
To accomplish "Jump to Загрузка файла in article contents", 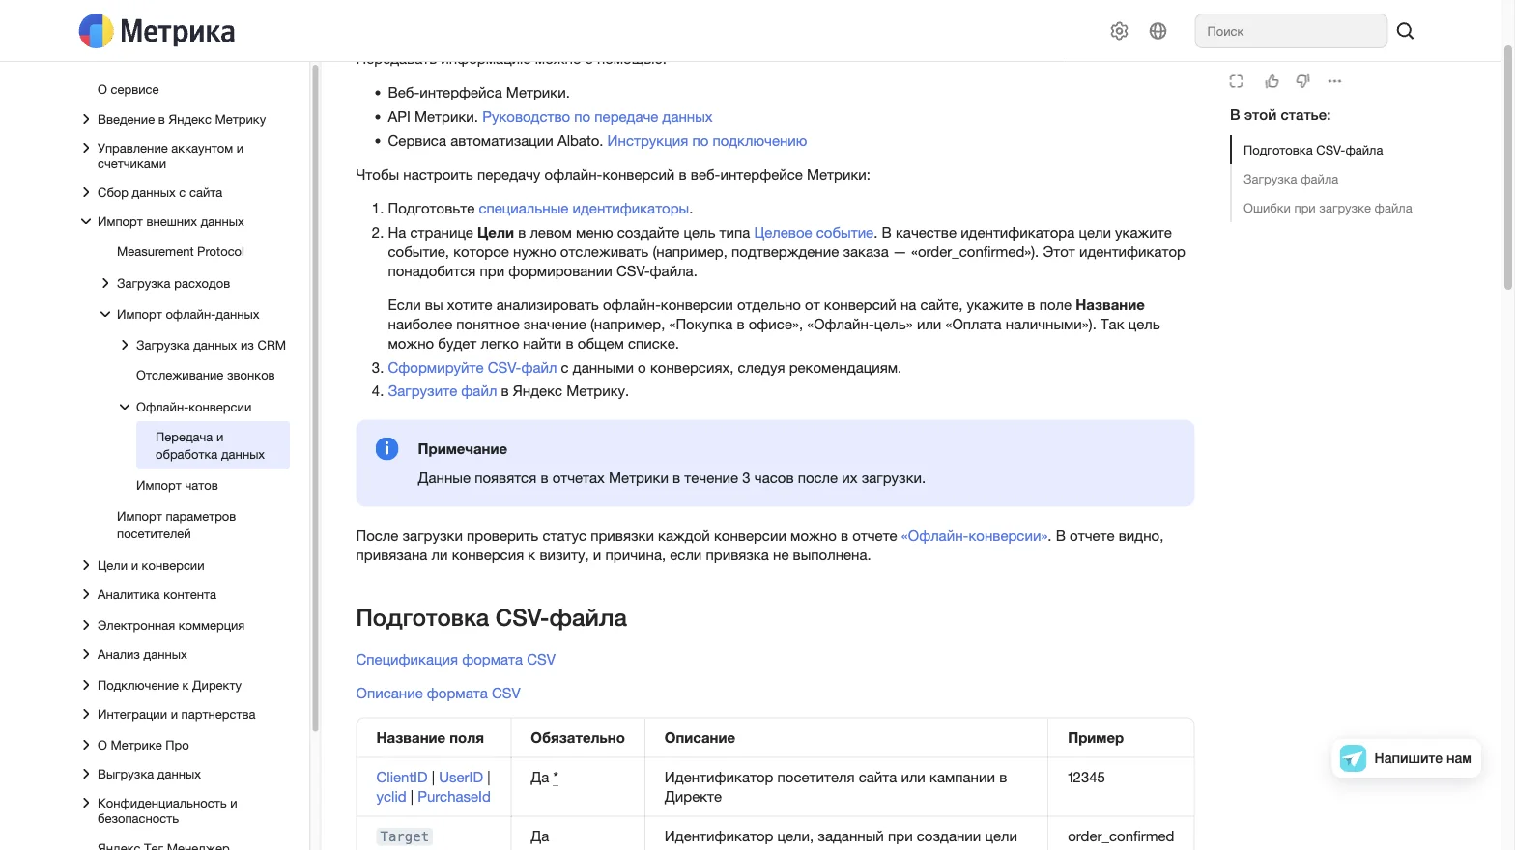I will click(x=1290, y=179).
